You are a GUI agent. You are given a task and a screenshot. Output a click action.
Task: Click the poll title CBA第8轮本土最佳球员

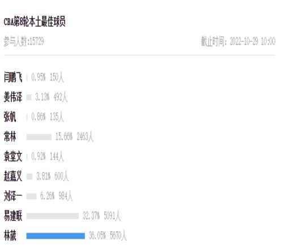click(x=35, y=22)
